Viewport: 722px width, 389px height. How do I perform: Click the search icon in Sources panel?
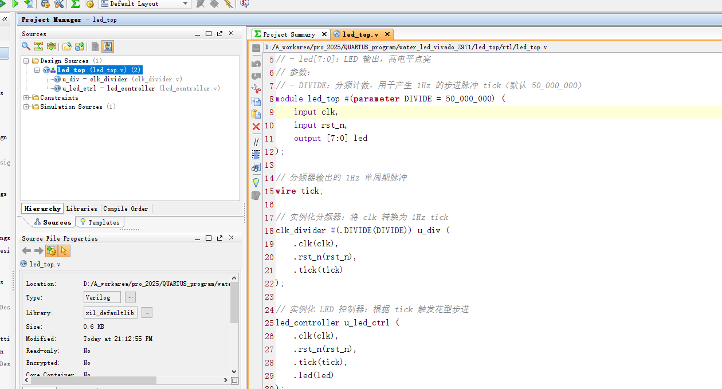[26, 46]
